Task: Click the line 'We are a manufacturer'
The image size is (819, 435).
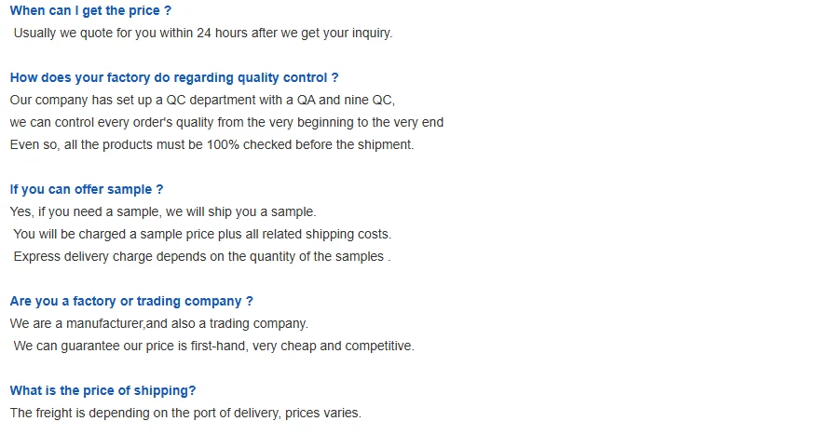Action: point(158,323)
